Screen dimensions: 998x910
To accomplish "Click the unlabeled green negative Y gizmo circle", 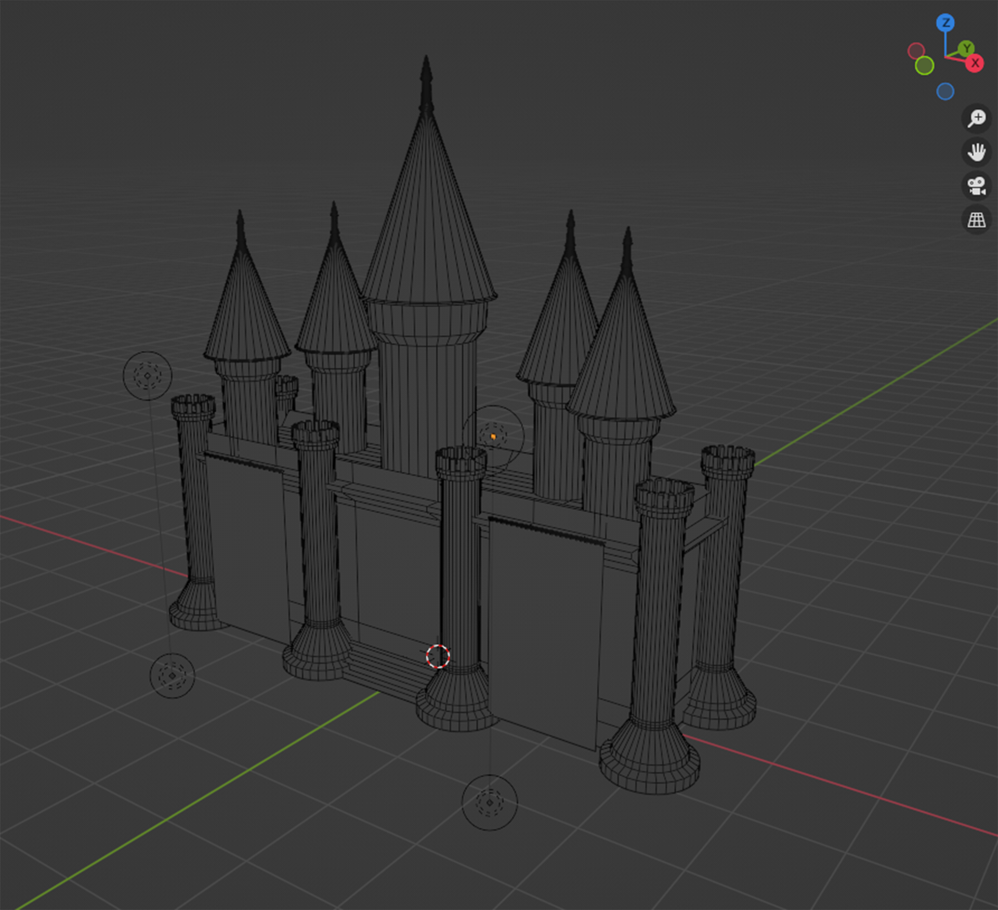I will (x=924, y=66).
